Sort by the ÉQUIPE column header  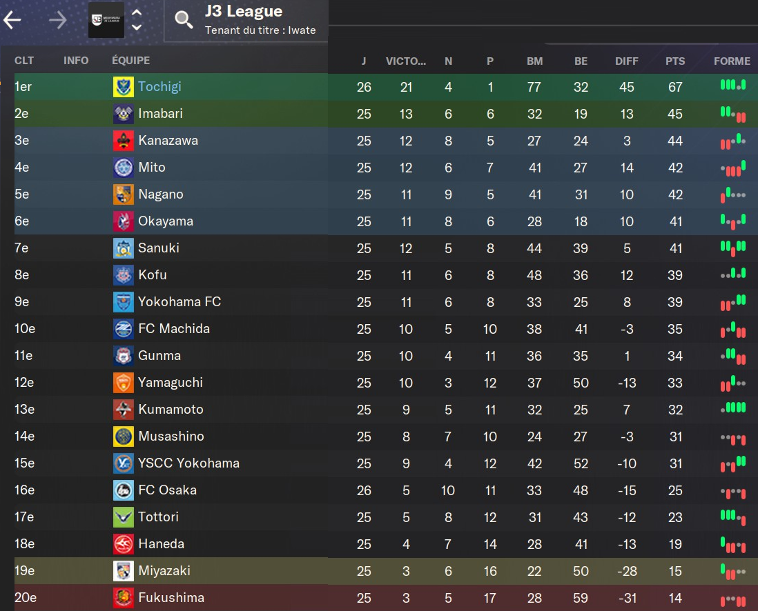pos(130,61)
